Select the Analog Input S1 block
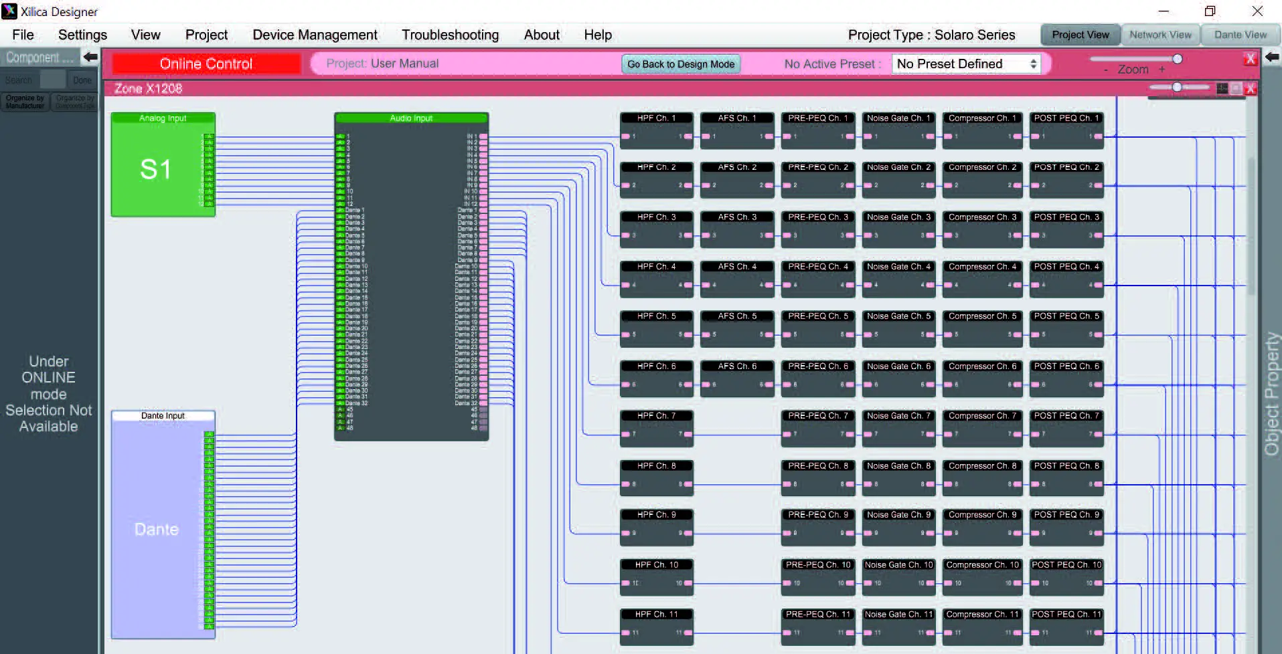Image resolution: width=1282 pixels, height=654 pixels. (163, 165)
